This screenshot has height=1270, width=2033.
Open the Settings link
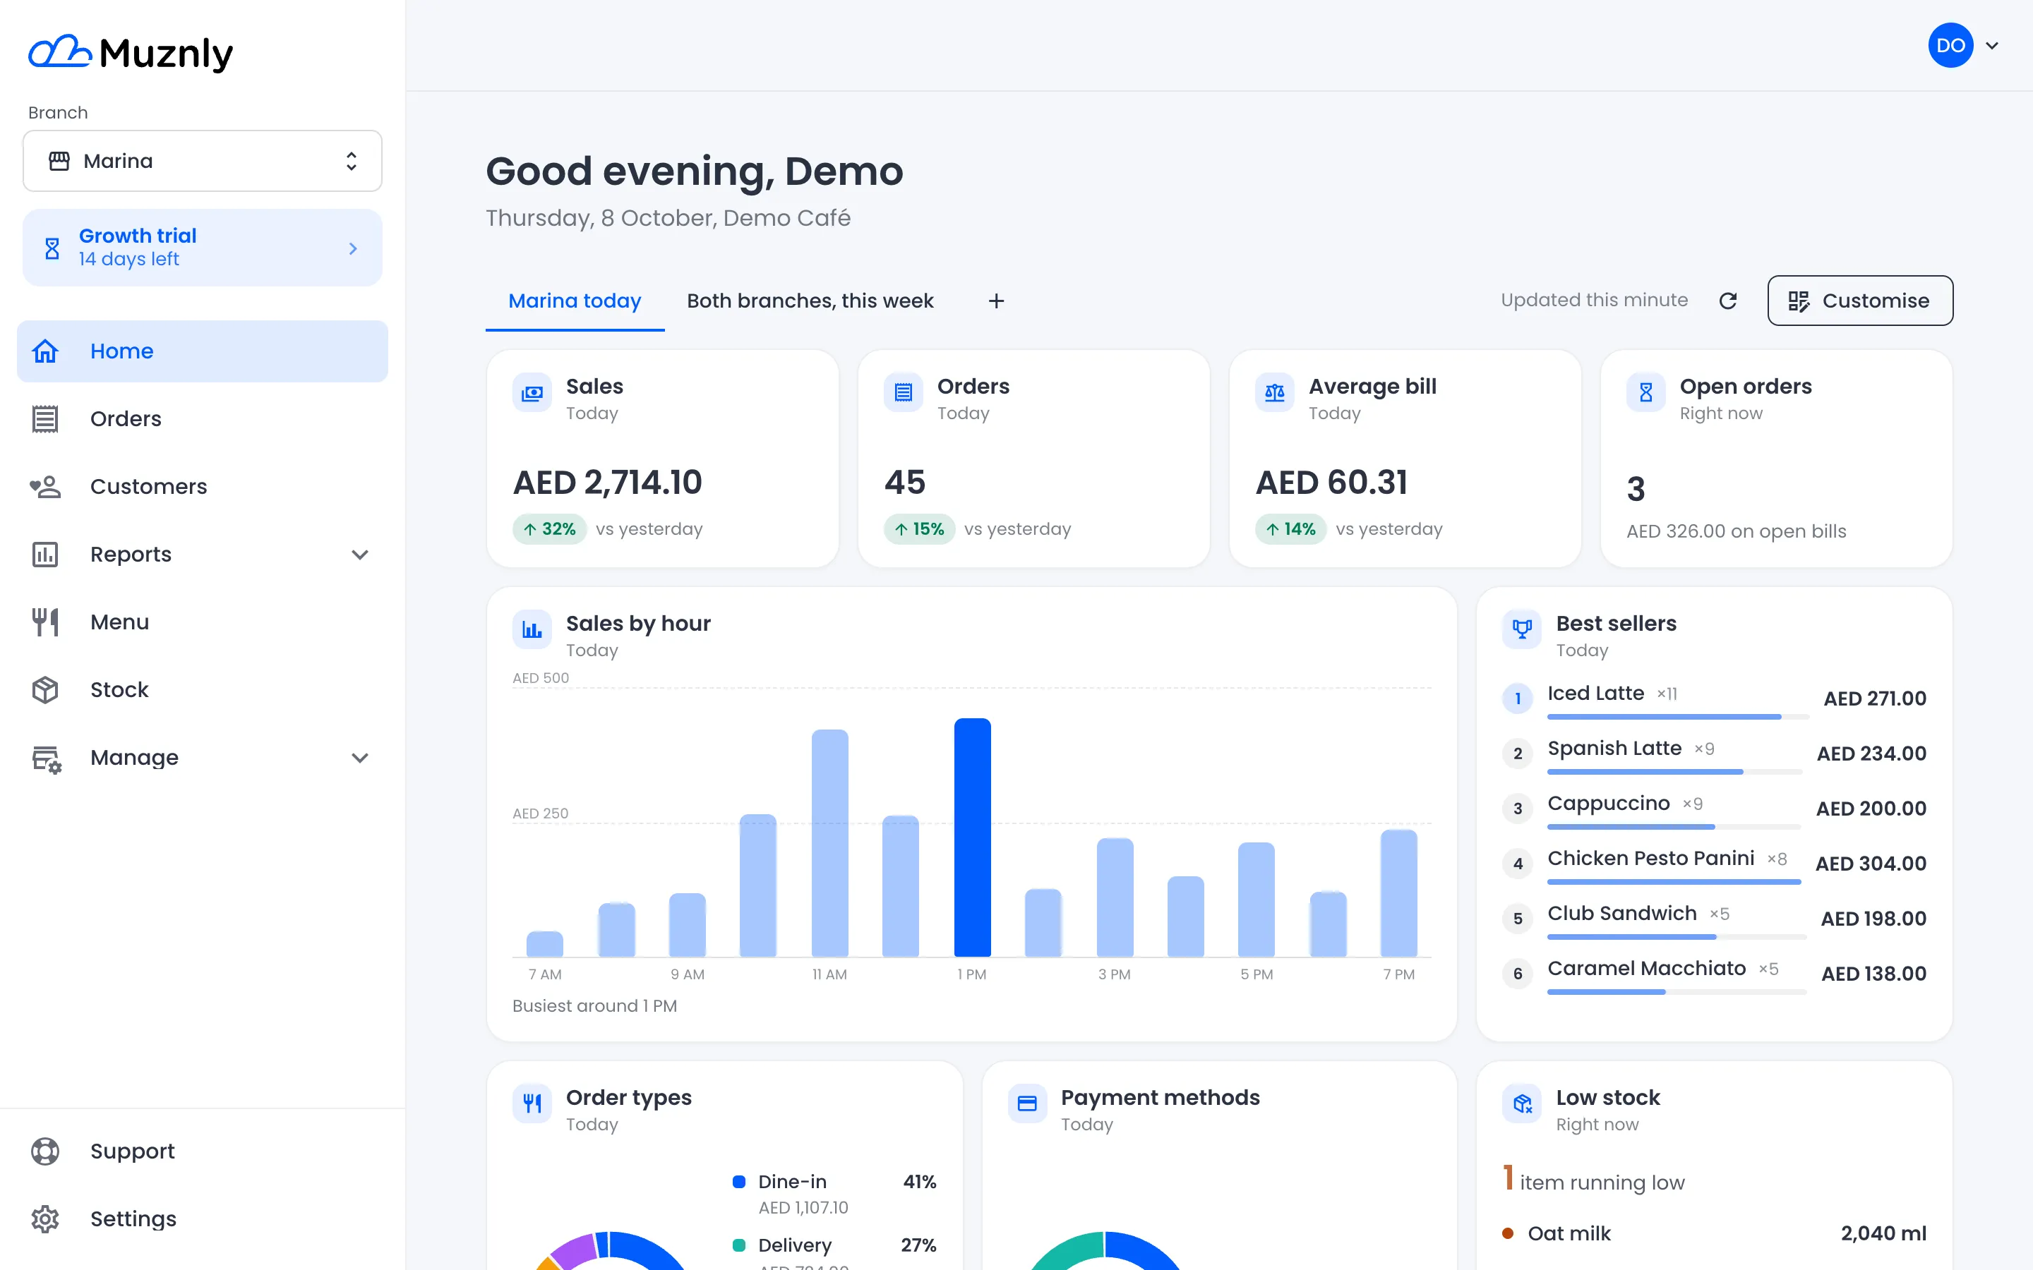(203, 1218)
